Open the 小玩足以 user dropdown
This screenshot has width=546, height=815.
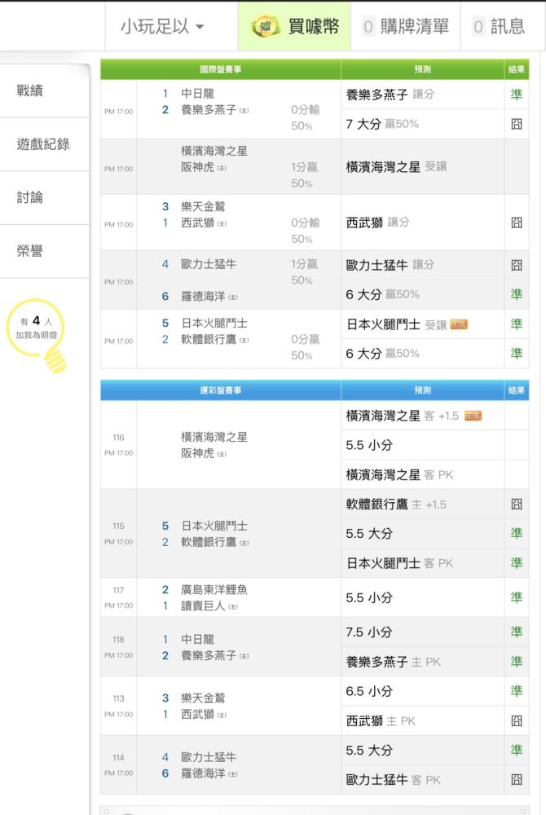pos(162,26)
